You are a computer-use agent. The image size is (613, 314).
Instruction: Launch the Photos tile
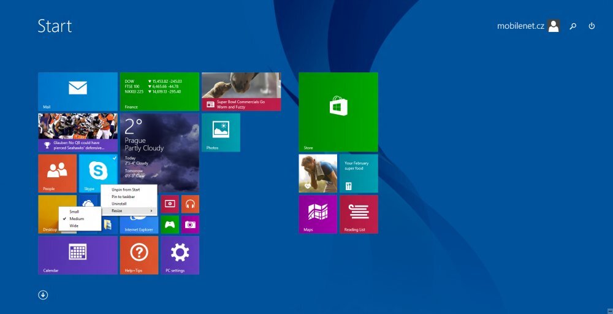tap(221, 132)
